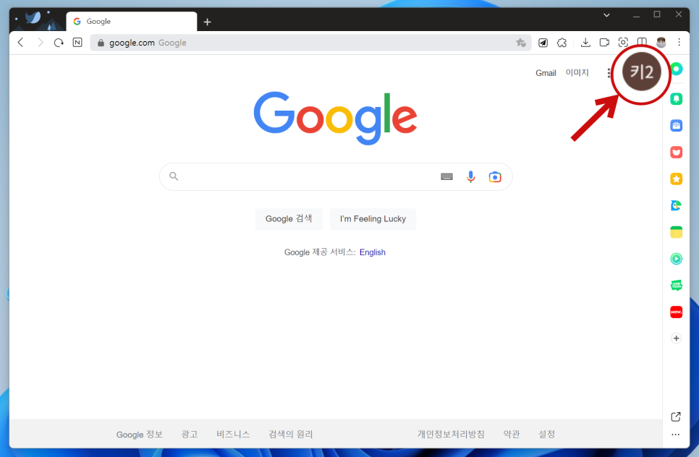Open sidebar red NOW icon
This screenshot has width=699, height=457.
click(677, 312)
